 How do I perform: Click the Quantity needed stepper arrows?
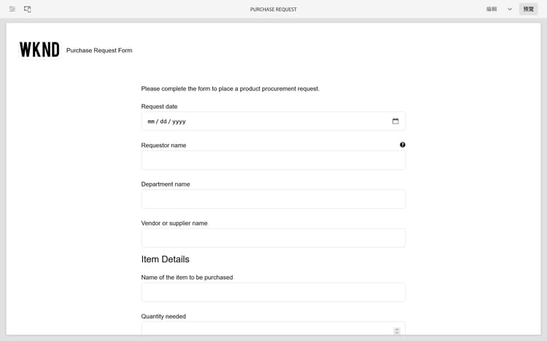click(397, 331)
